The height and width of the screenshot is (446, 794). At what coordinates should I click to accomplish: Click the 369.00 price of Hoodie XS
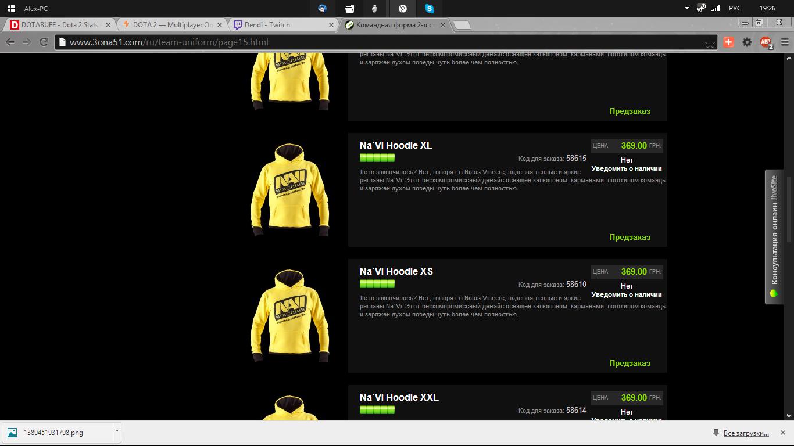pyautogui.click(x=634, y=272)
